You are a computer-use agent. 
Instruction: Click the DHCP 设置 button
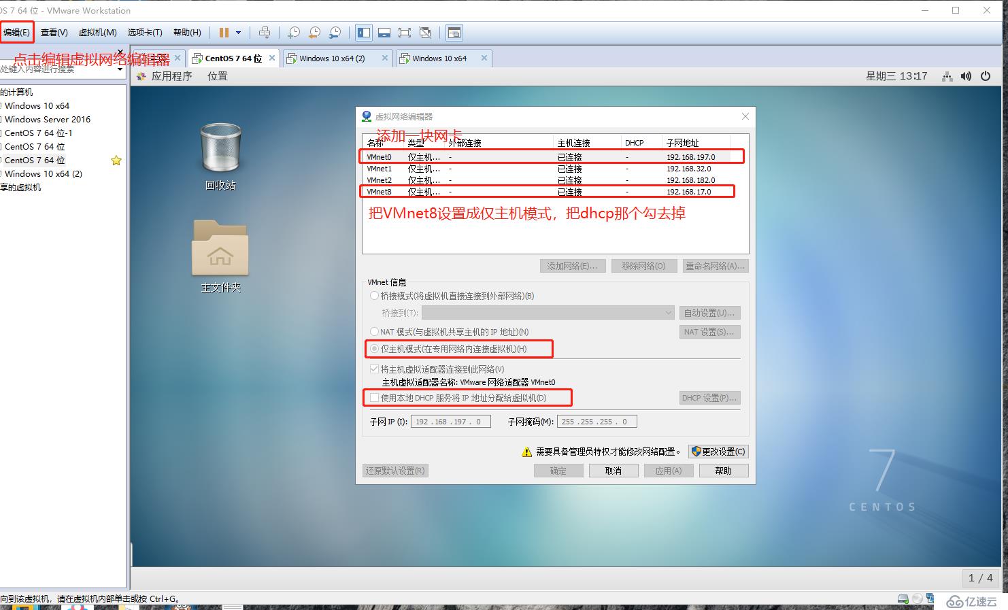coord(709,398)
